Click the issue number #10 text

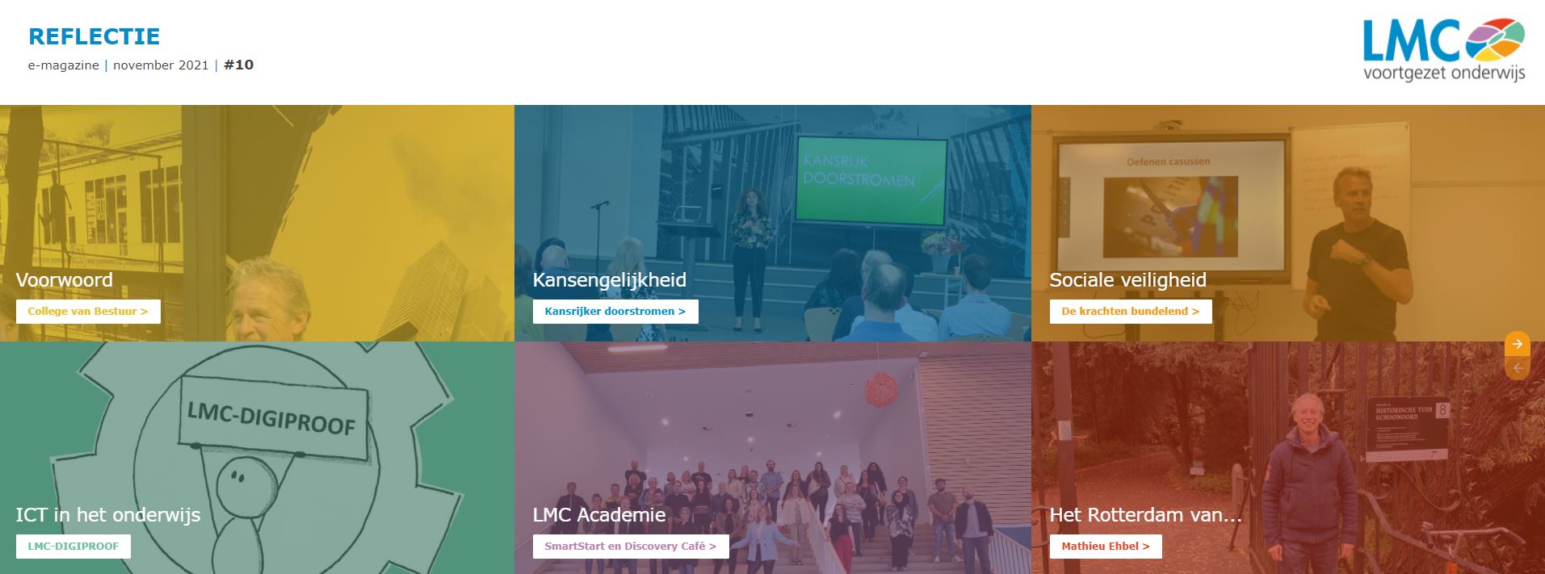coord(239,65)
